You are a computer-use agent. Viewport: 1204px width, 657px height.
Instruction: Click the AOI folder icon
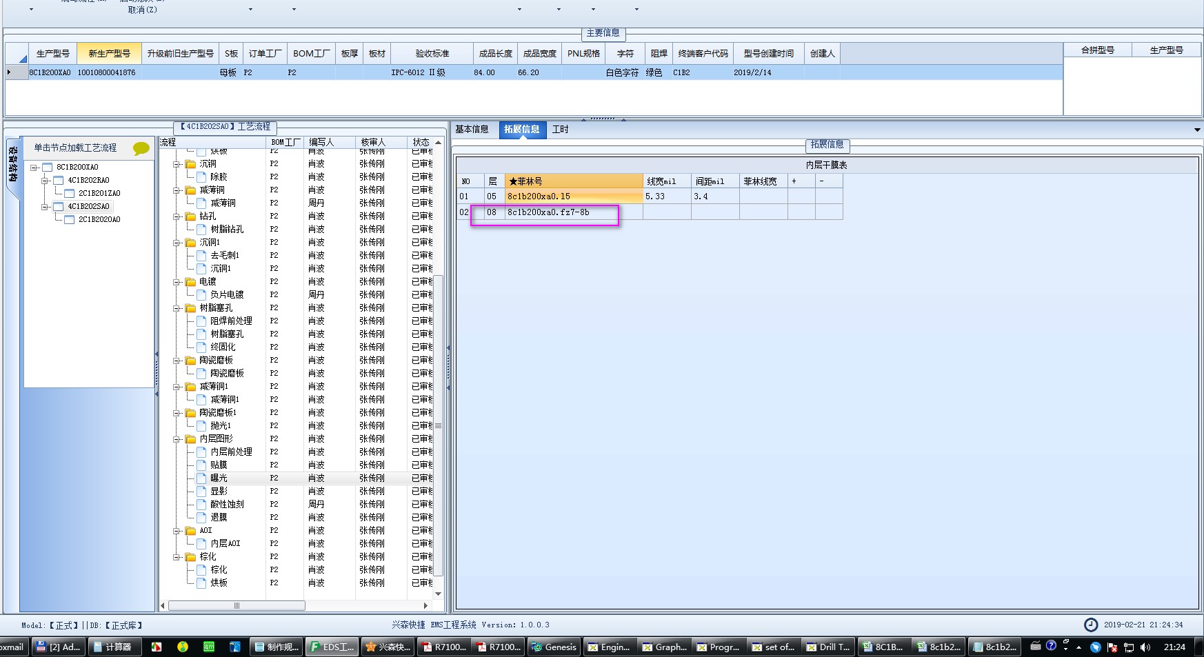point(190,531)
